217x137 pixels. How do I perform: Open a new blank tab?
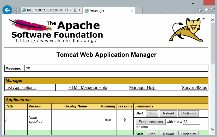139,11
